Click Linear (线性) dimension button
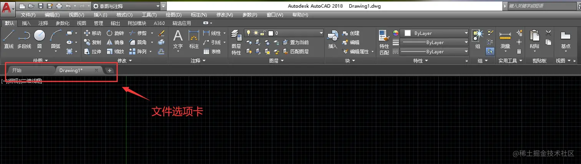 pyautogui.click(x=212, y=33)
